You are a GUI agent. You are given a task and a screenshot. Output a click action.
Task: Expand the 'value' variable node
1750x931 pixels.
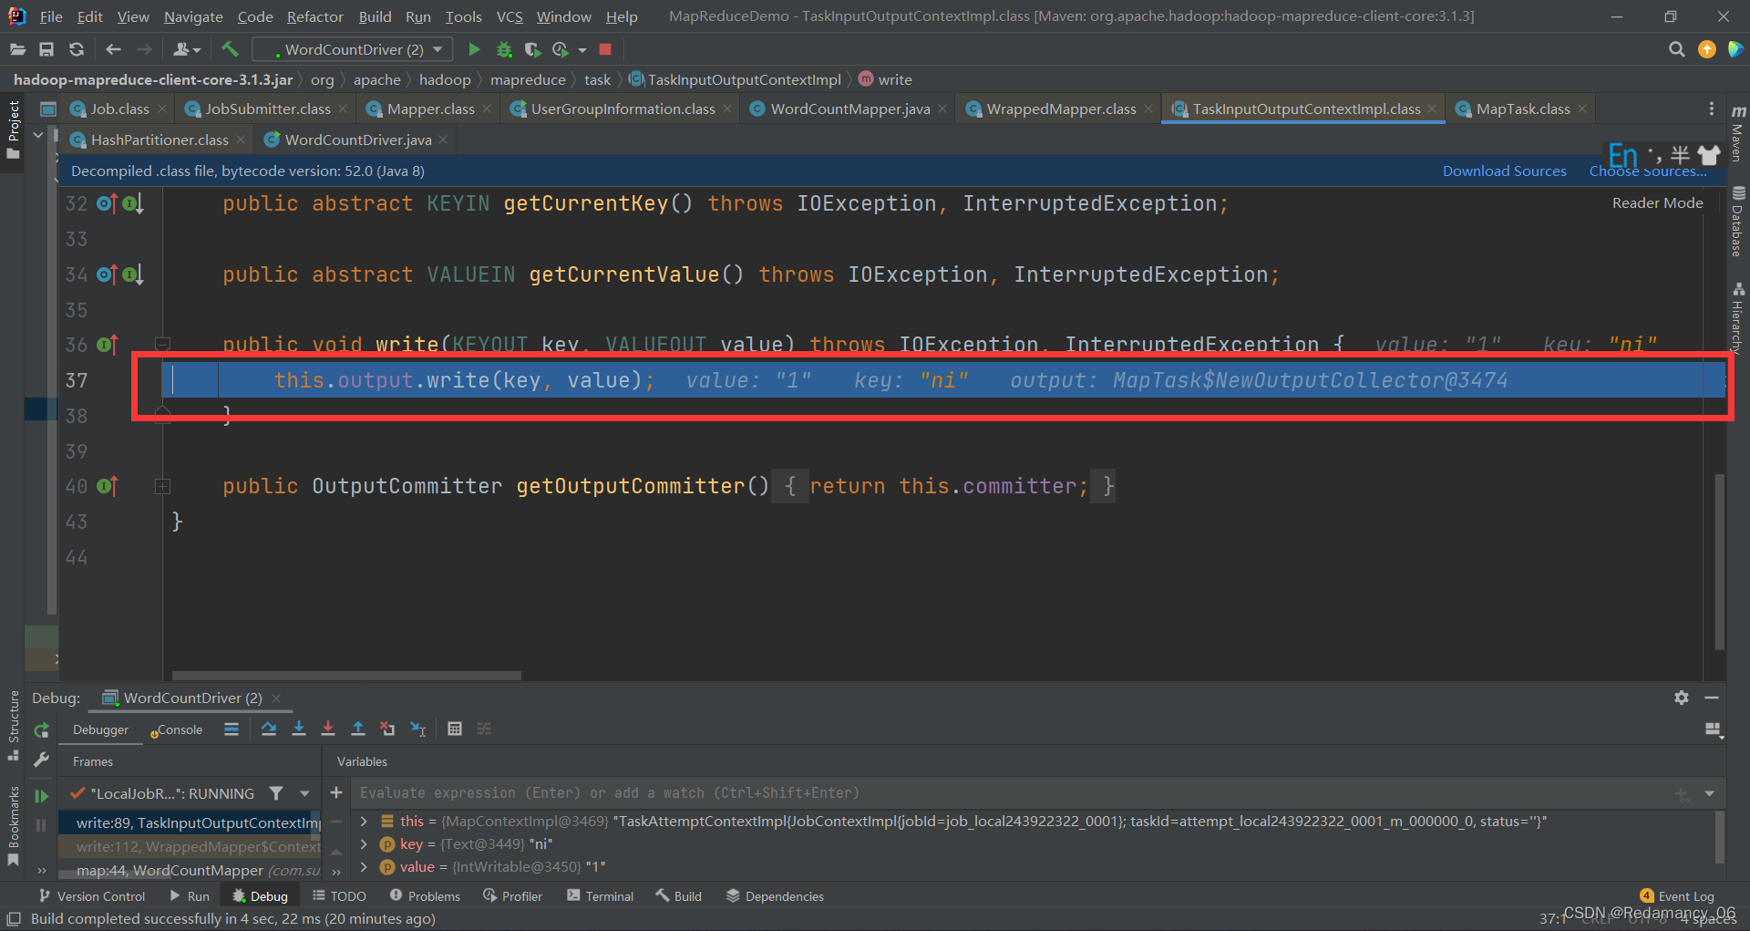coord(364,867)
